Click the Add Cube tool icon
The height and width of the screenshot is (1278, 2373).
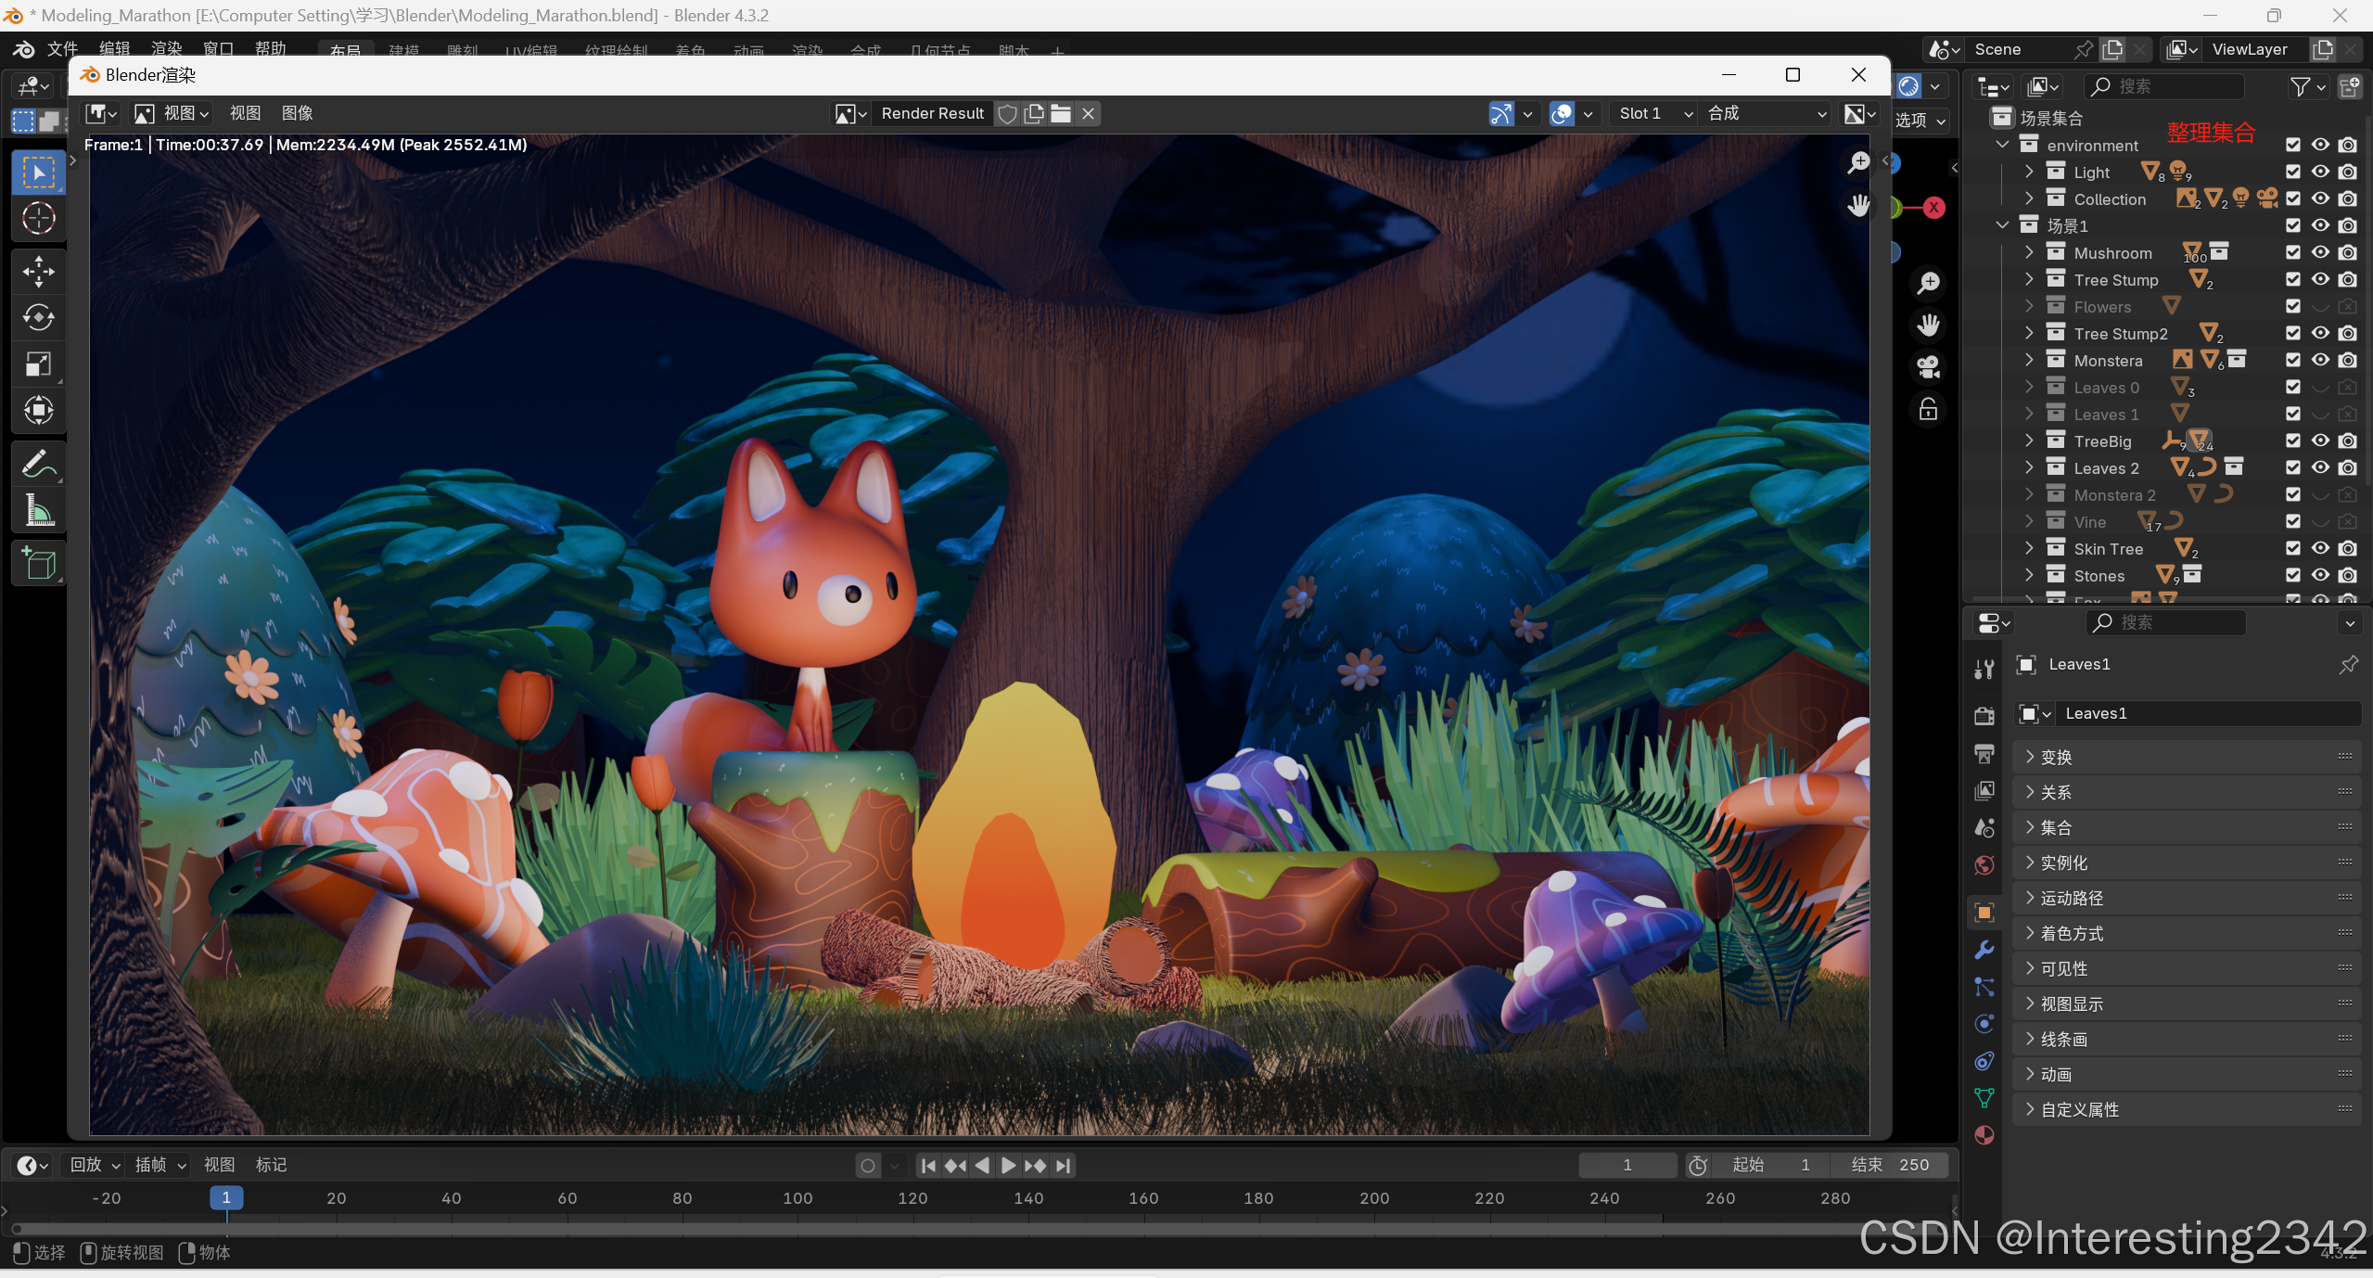point(38,563)
